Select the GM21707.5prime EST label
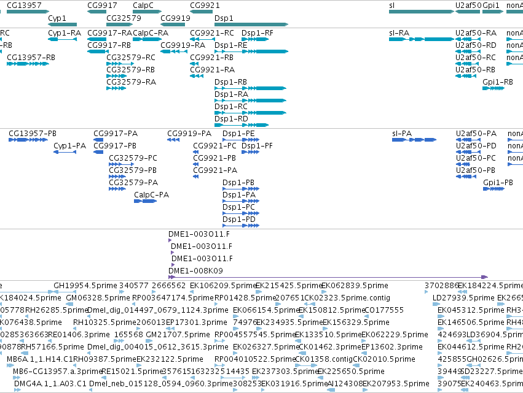This screenshot has width=523, height=393. (x=178, y=334)
